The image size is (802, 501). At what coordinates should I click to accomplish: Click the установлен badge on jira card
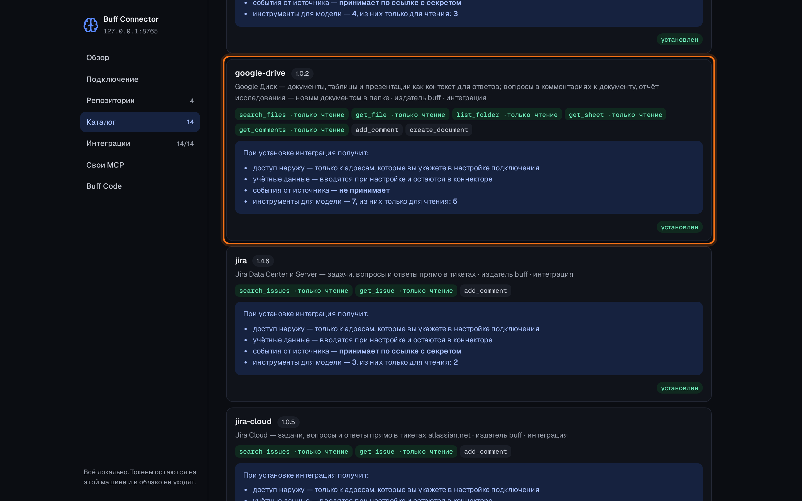point(679,388)
